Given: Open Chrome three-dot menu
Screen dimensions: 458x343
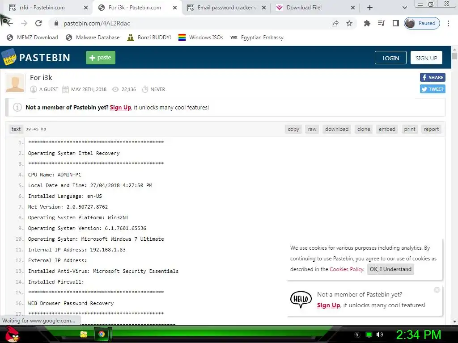Looking at the screenshot, I should [448, 23].
